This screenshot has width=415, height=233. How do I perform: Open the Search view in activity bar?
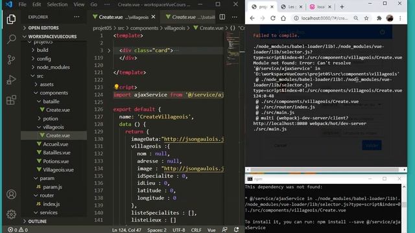click(x=11, y=39)
